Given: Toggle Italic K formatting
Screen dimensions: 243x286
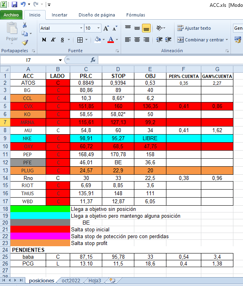Looking at the screenshot, I should pos(53,40).
